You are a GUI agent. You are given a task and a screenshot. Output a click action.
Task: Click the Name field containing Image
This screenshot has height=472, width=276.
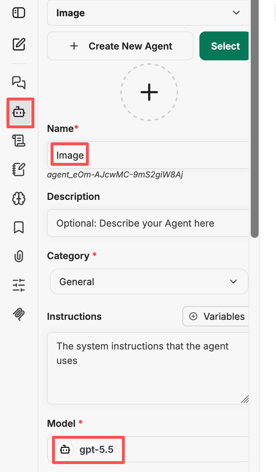pyautogui.click(x=148, y=155)
